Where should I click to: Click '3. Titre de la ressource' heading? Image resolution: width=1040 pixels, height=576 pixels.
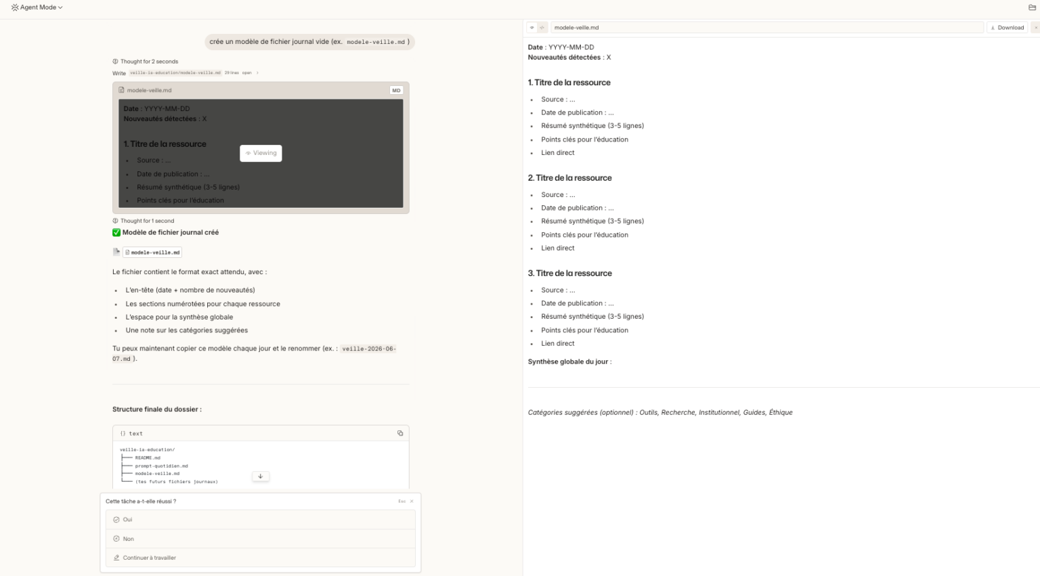[x=570, y=273]
